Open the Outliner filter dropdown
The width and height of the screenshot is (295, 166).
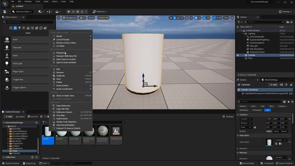(240, 22)
